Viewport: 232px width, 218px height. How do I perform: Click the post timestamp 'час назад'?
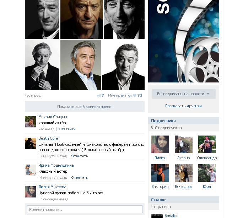pos(33,96)
